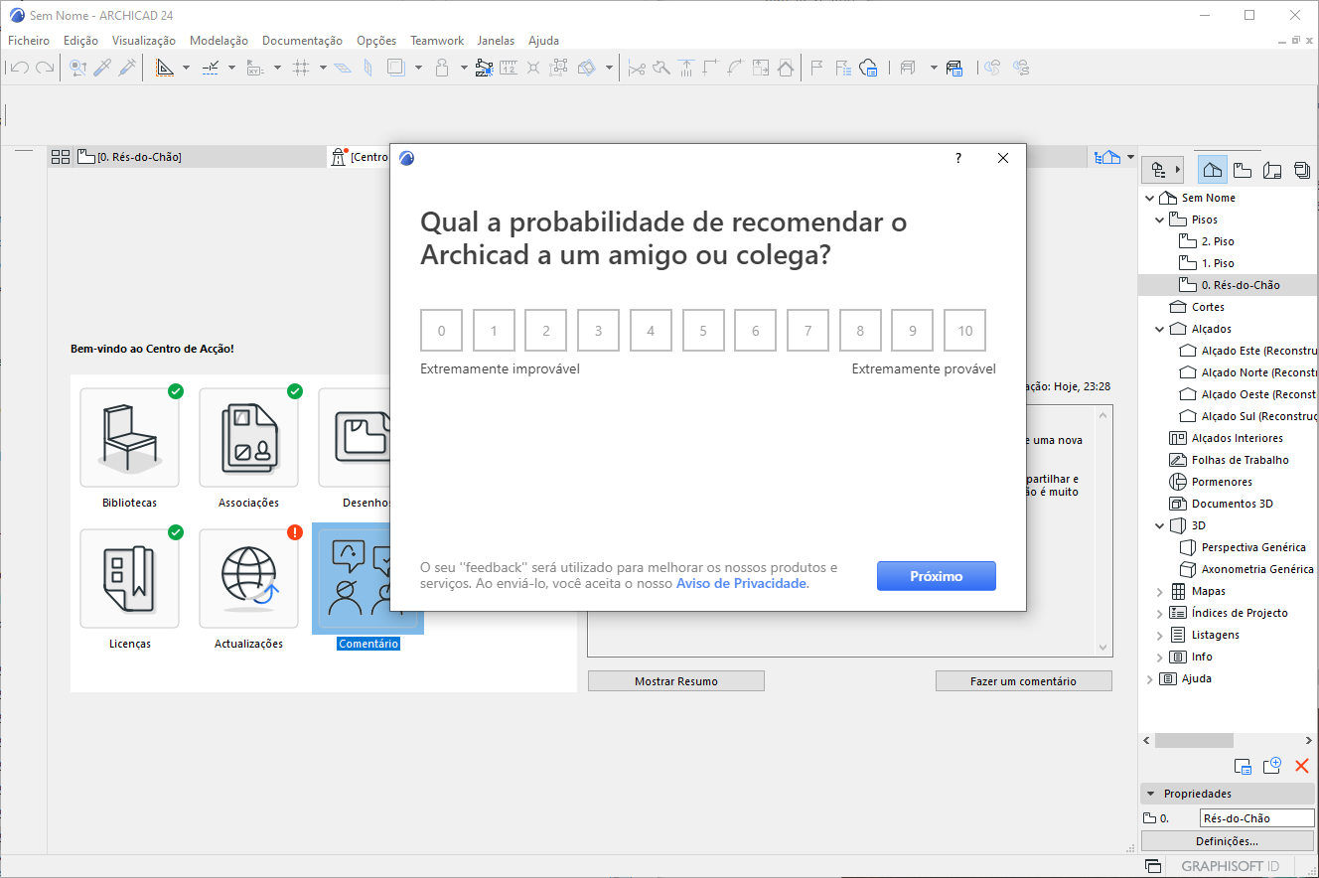Click the dialog help question mark
The image size is (1319, 878).
click(x=958, y=158)
